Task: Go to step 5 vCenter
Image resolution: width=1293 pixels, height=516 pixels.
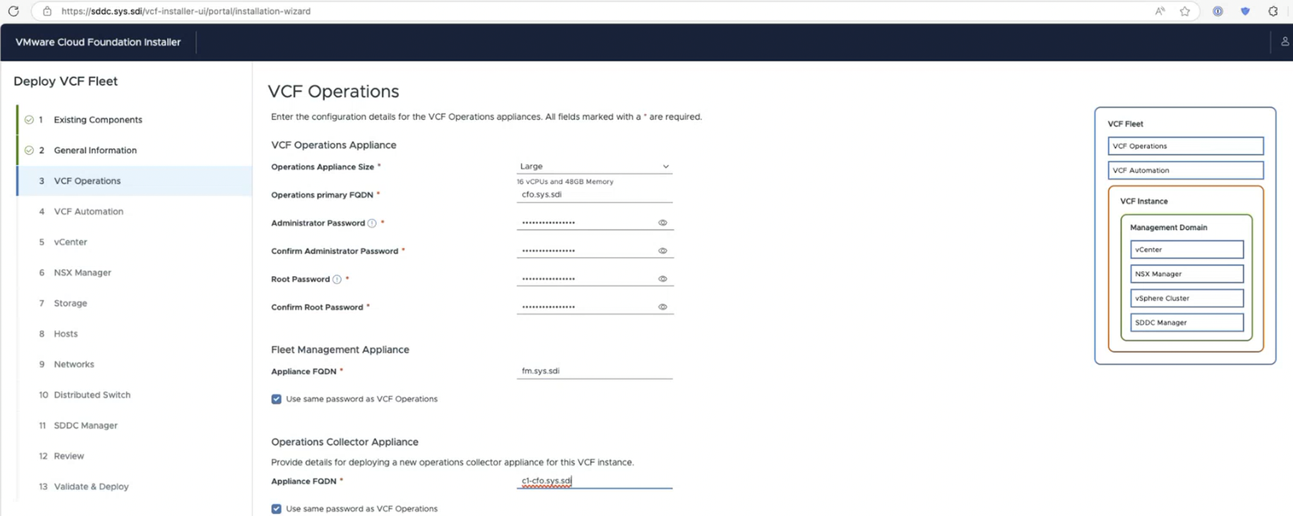Action: pyautogui.click(x=135, y=242)
